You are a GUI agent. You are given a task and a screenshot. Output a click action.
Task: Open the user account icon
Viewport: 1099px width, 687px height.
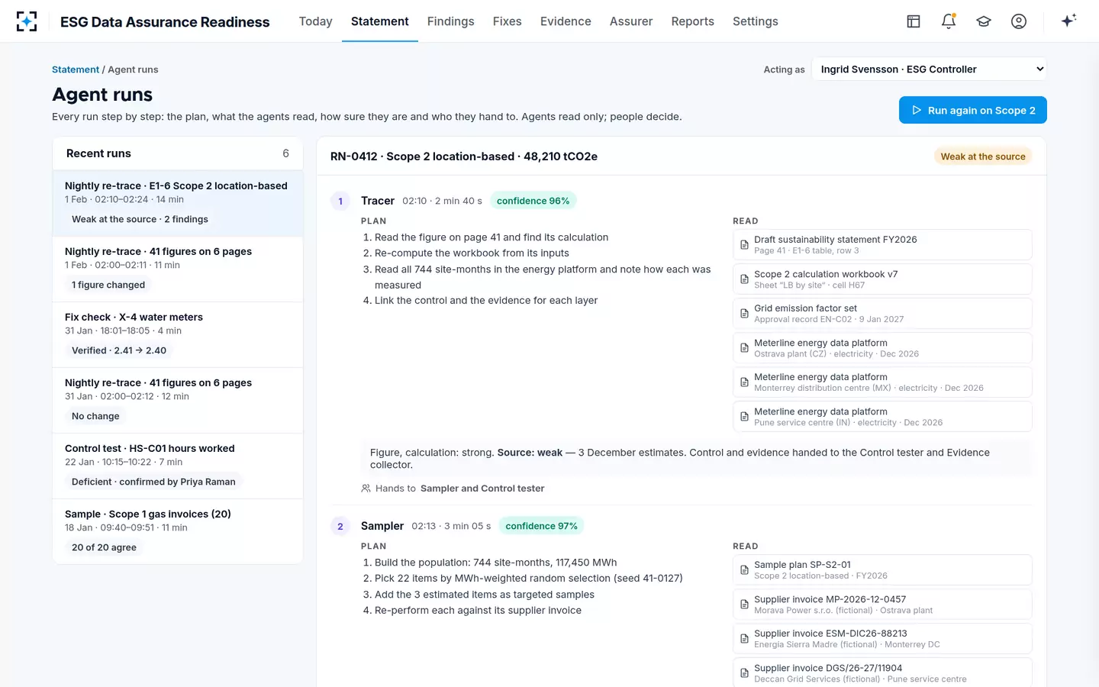(x=1019, y=21)
